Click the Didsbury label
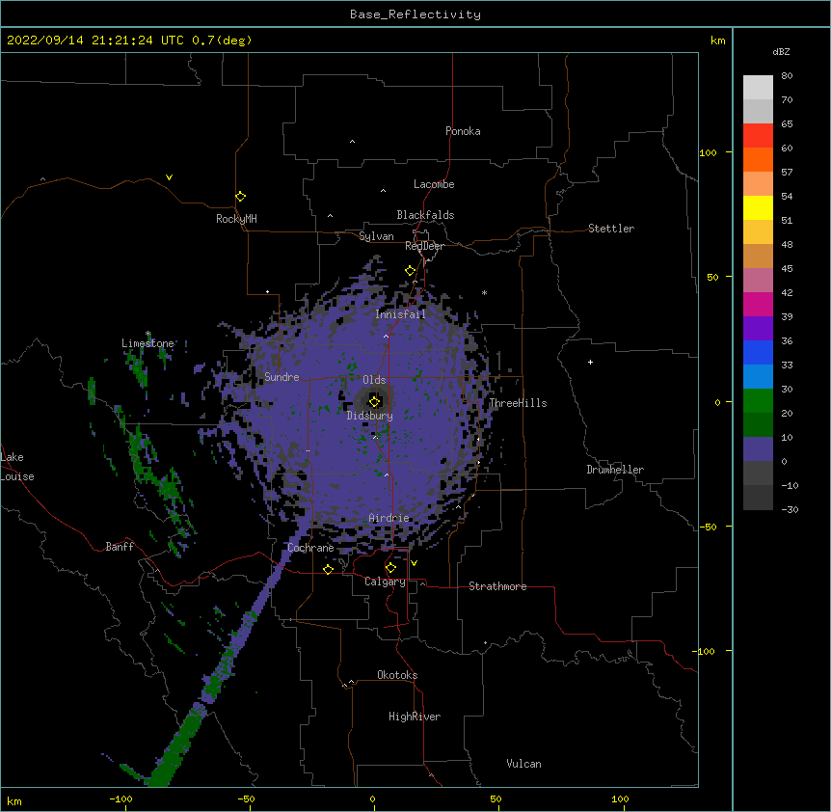831x812 pixels. point(369,416)
